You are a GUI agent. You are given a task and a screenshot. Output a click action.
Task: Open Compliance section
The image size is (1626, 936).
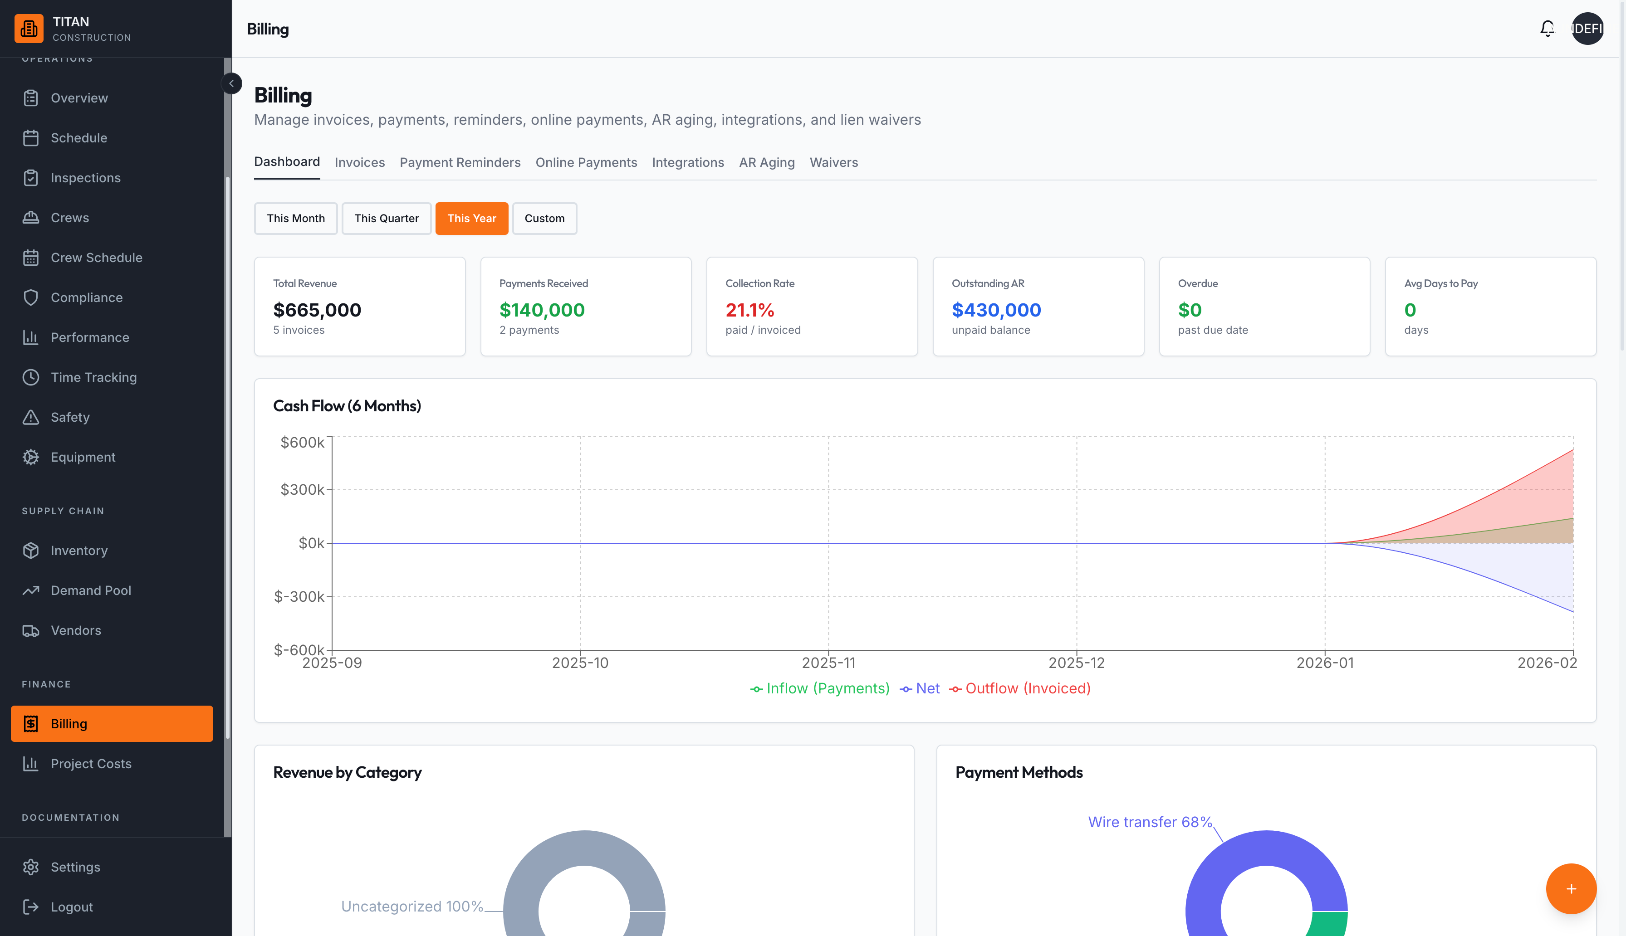(112, 297)
